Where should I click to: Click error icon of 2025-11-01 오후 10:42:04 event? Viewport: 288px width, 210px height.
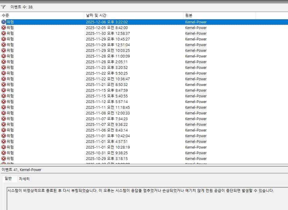(4, 136)
